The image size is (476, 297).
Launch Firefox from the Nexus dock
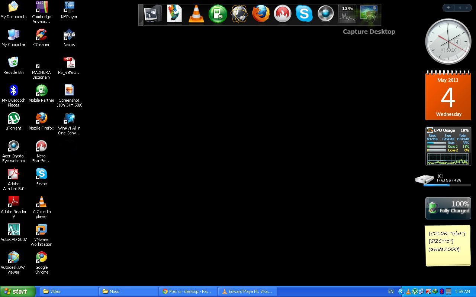[x=261, y=14]
